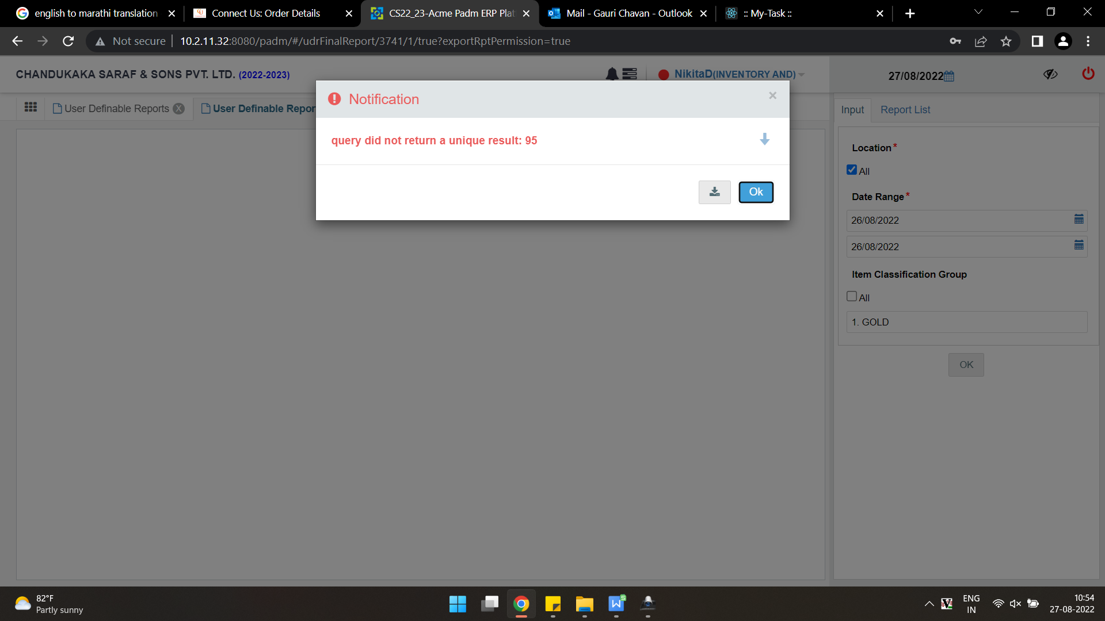Open a new browser tab
1105x621 pixels.
coord(910,13)
